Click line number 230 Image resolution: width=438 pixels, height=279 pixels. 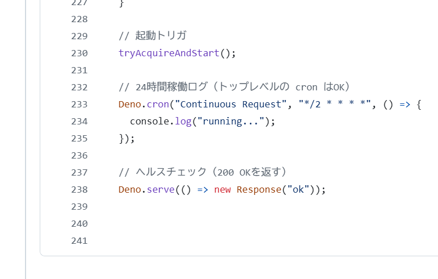point(79,53)
